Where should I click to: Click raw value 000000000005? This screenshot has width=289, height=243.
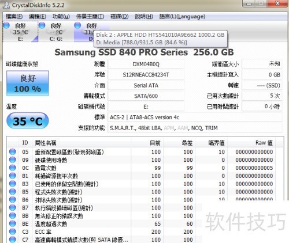click(254, 168)
